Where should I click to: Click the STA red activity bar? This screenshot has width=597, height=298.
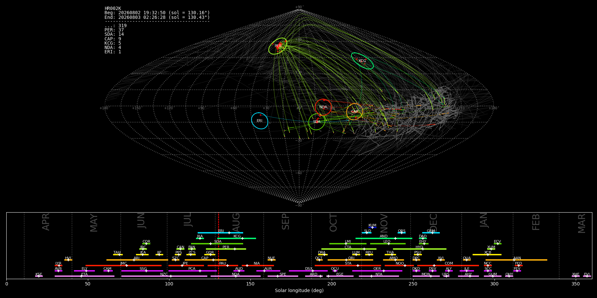[348, 265]
